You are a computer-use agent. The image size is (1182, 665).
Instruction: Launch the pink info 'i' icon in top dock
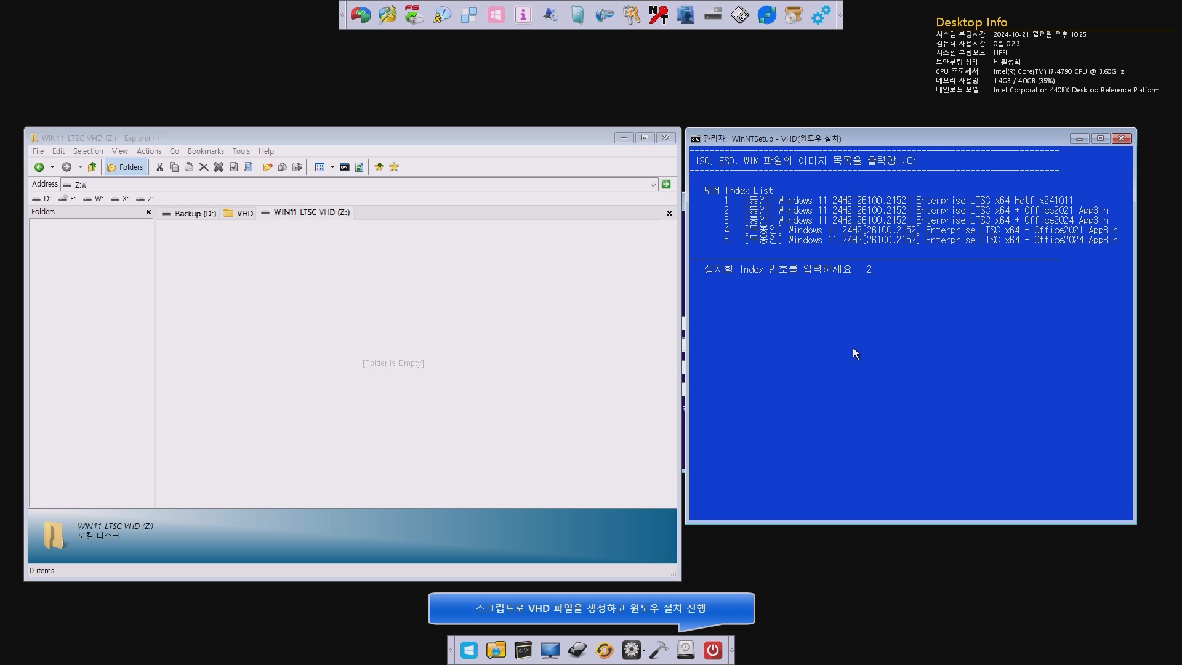pos(523,15)
